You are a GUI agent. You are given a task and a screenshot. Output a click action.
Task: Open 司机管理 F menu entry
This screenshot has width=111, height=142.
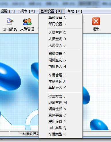tap(61, 54)
